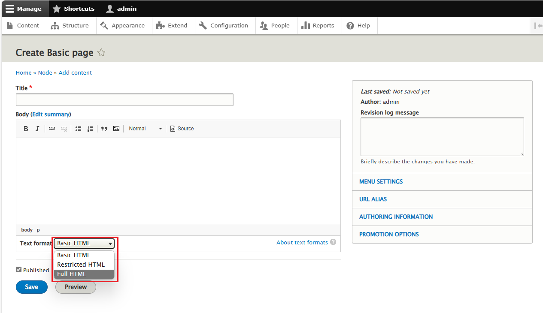The image size is (543, 313).
Task: Follow the Node breadcrumb link
Action: [45, 72]
